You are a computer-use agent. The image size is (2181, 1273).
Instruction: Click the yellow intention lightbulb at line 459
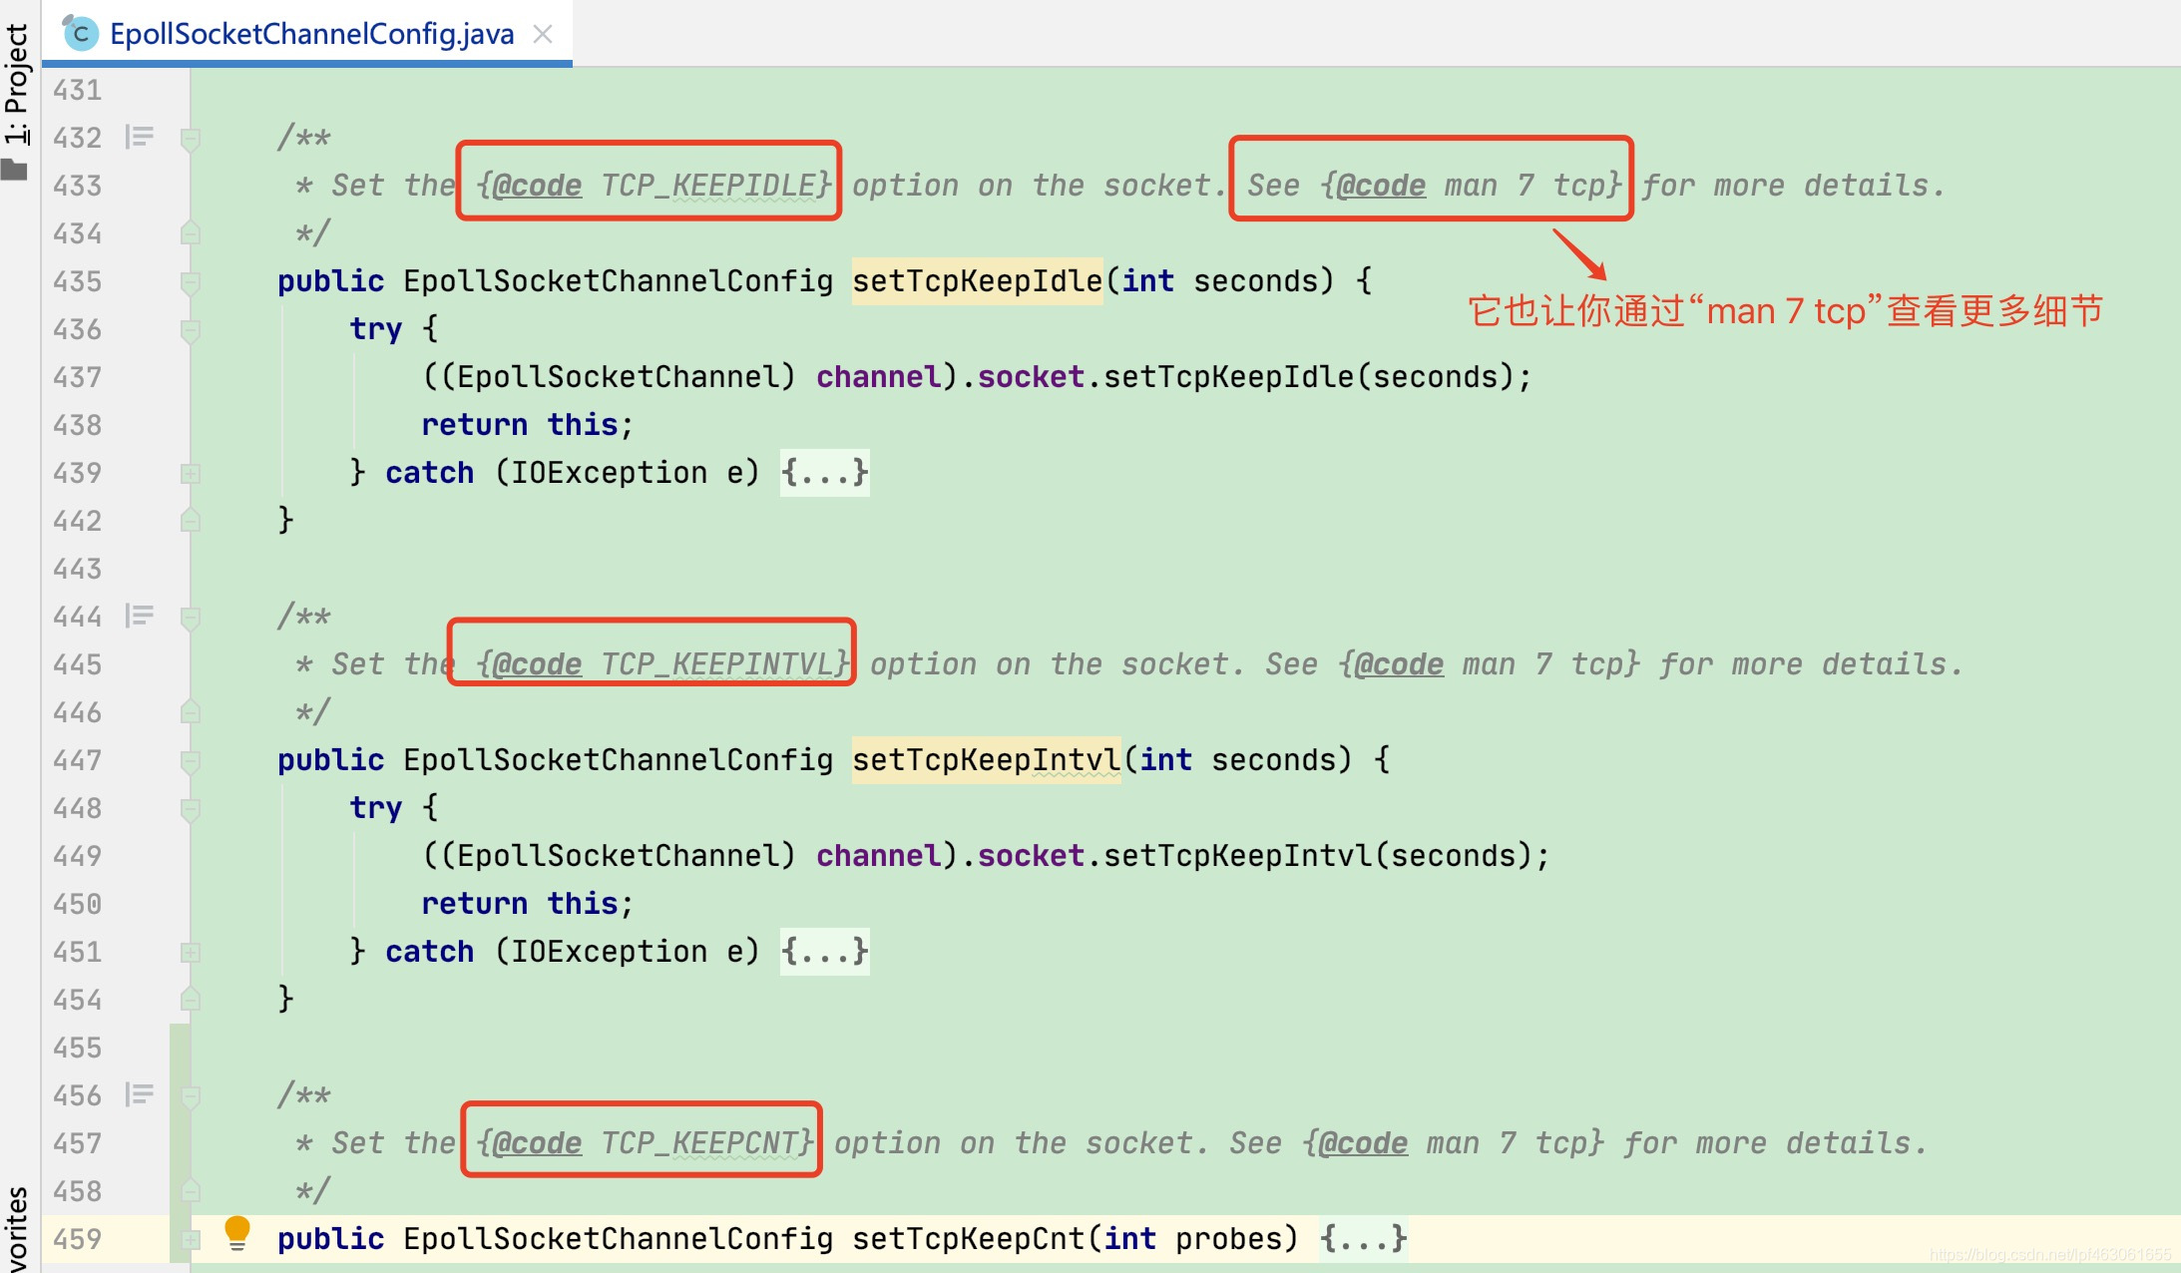coord(236,1232)
